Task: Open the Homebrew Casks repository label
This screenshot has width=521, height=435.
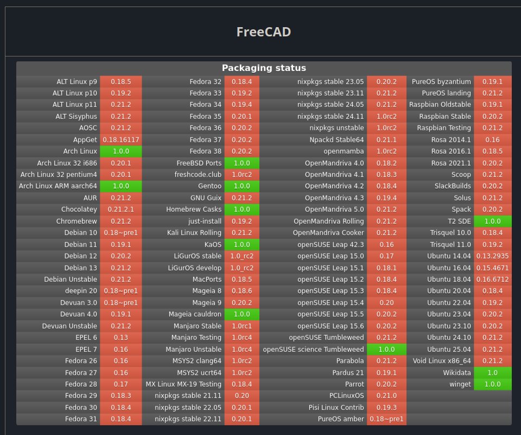Action: (x=194, y=210)
